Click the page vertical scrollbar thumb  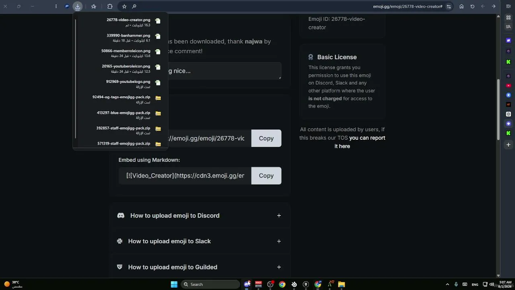pyautogui.click(x=499, y=110)
